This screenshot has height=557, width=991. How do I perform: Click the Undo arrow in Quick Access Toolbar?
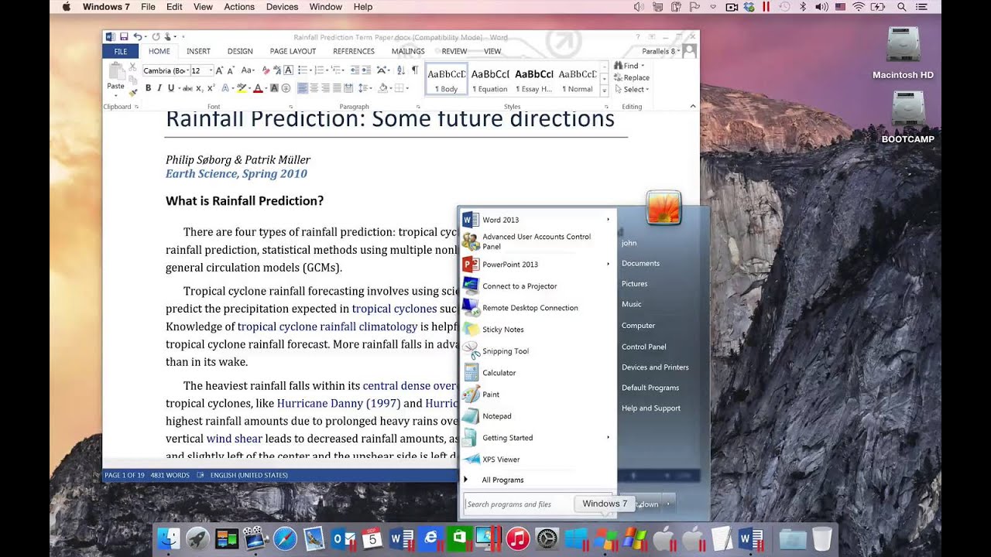click(137, 36)
